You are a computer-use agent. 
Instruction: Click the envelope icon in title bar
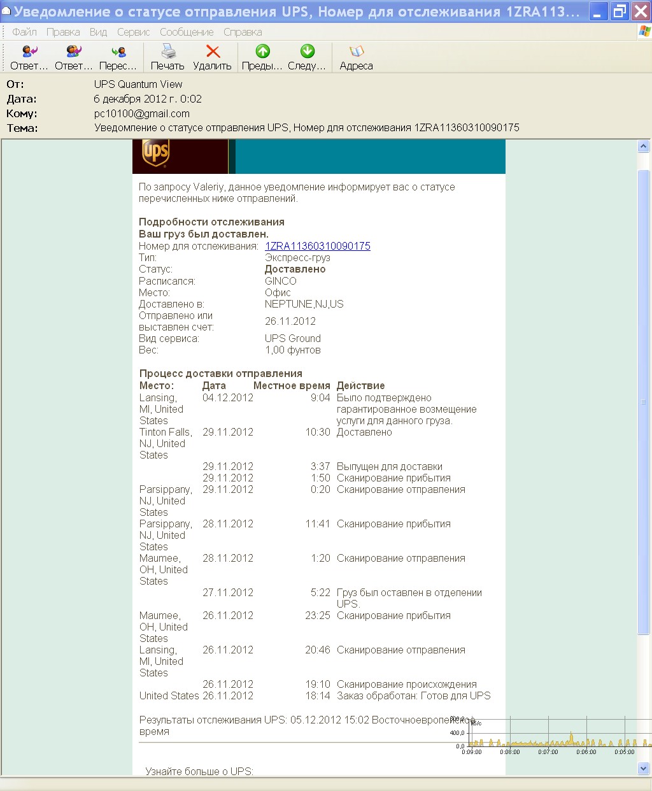tap(6, 11)
